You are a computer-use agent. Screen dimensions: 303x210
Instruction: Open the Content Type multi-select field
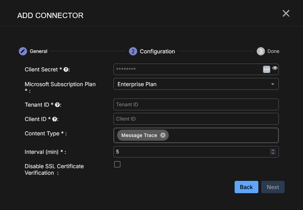point(221,135)
